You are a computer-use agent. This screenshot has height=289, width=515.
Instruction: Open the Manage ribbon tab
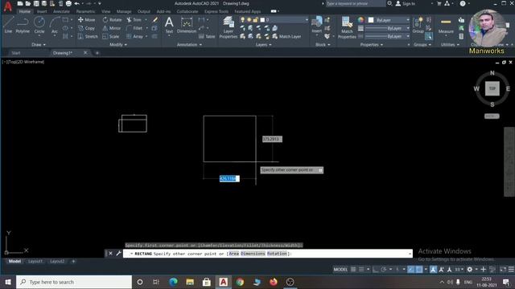(x=124, y=11)
